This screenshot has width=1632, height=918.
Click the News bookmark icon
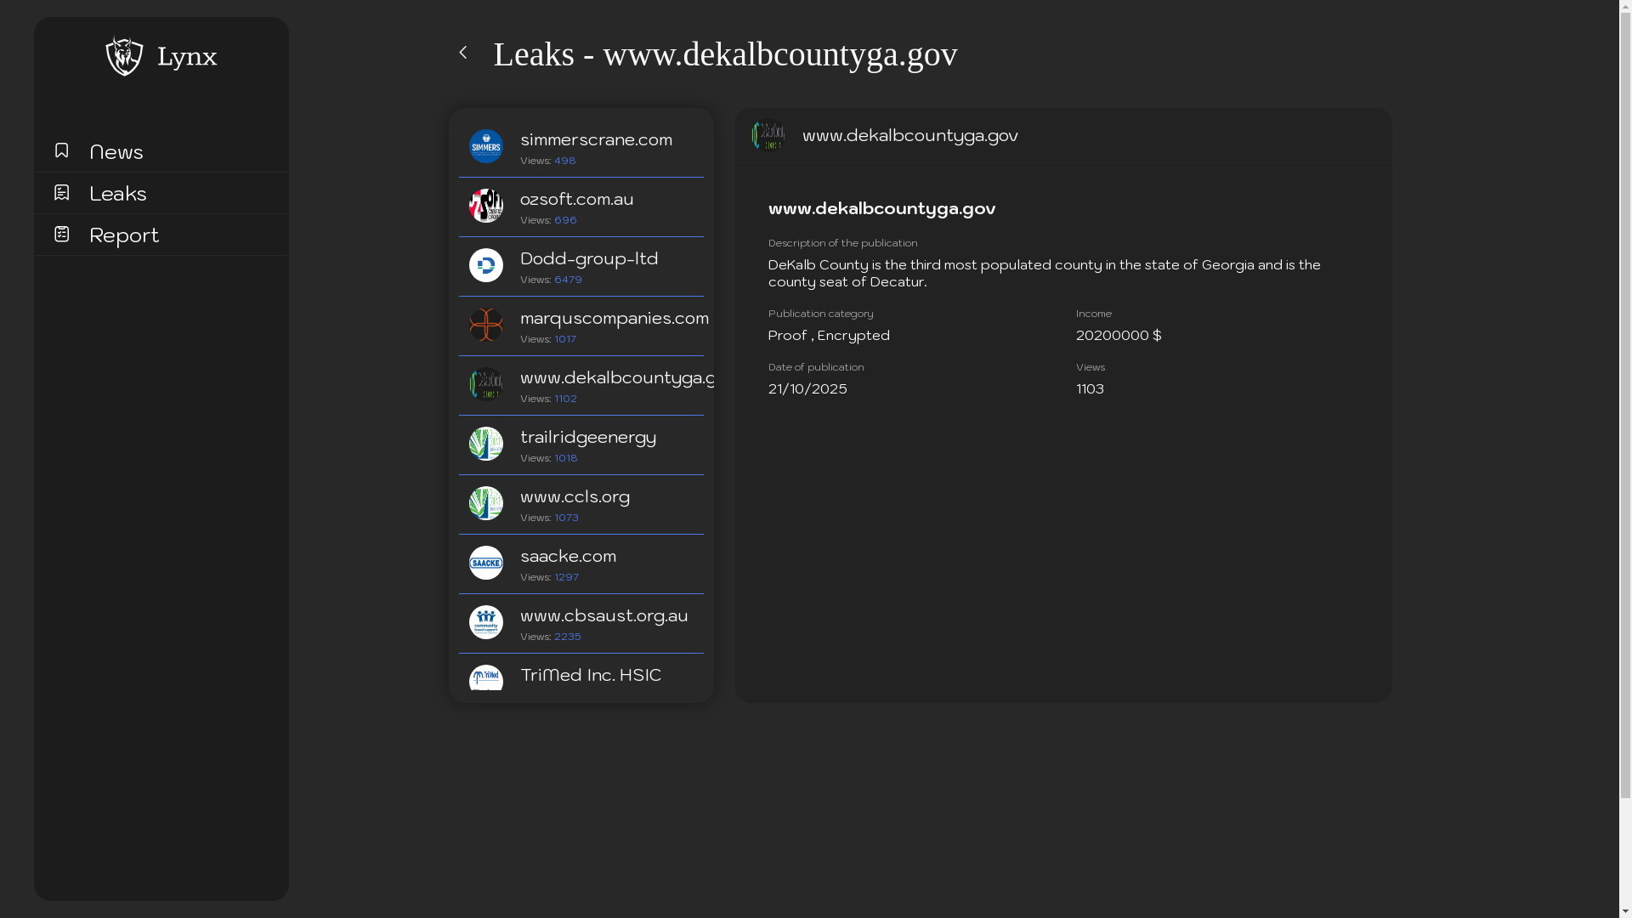[x=61, y=150]
